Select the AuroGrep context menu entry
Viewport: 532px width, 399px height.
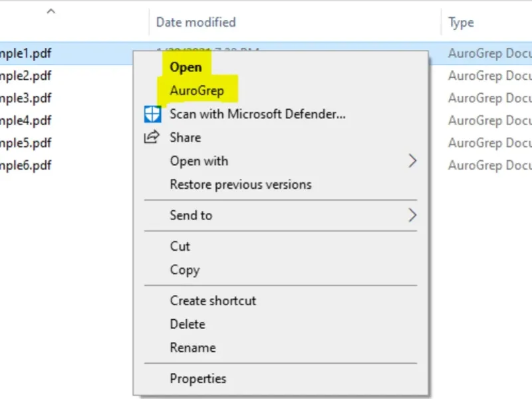[197, 90]
